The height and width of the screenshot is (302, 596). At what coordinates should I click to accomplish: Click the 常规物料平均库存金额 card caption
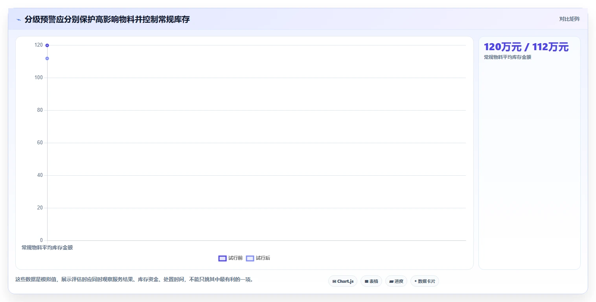pyautogui.click(x=508, y=57)
